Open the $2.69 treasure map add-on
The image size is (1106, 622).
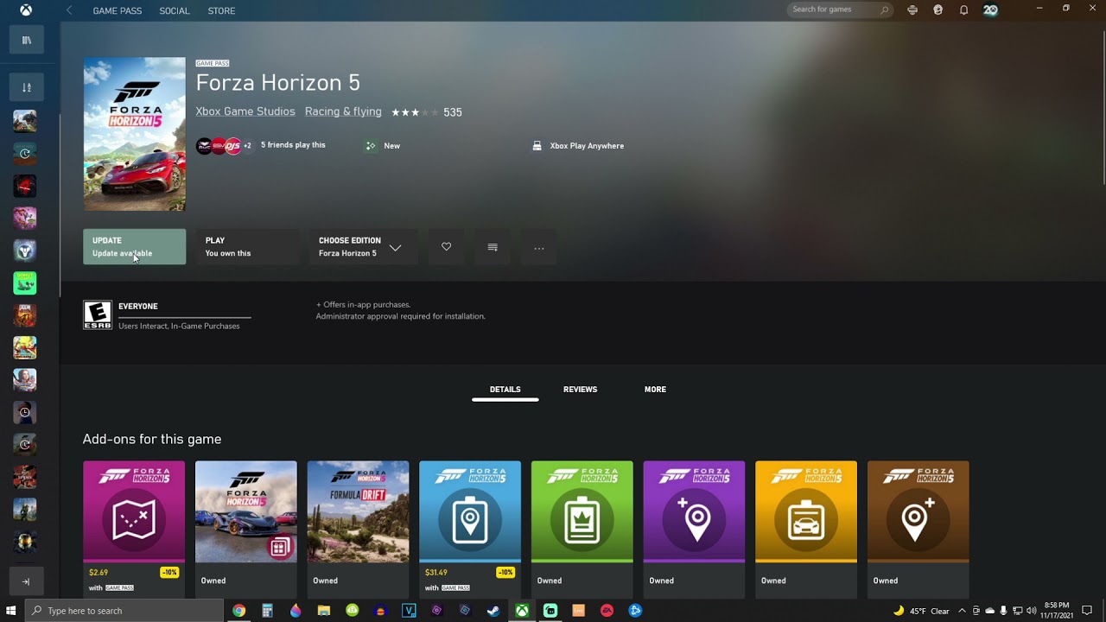tap(134, 529)
